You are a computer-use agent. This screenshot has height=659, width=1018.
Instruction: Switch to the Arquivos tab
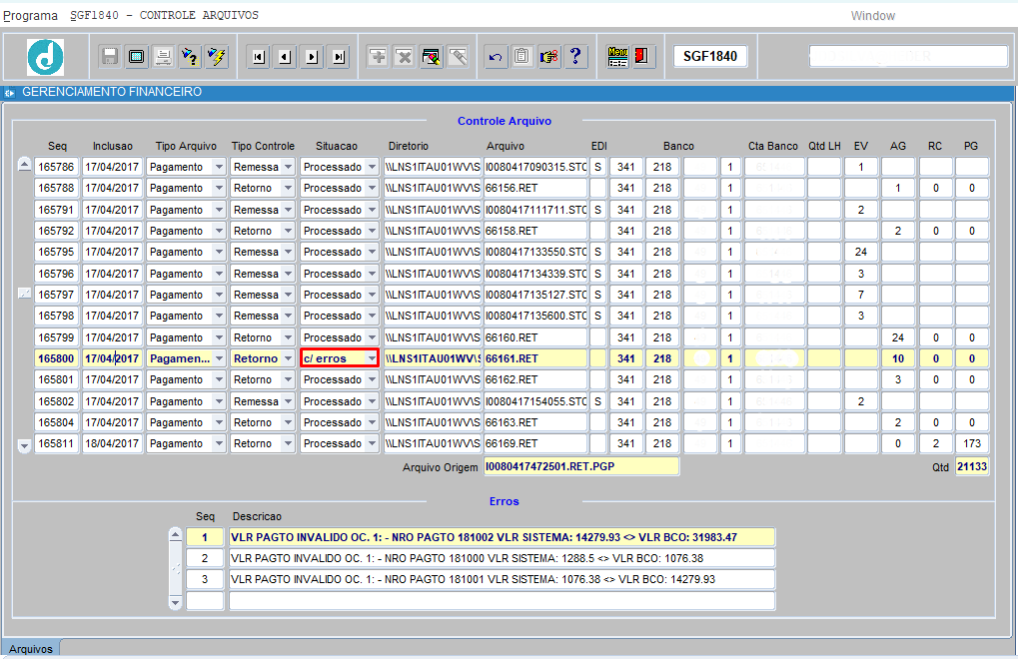tap(30, 649)
